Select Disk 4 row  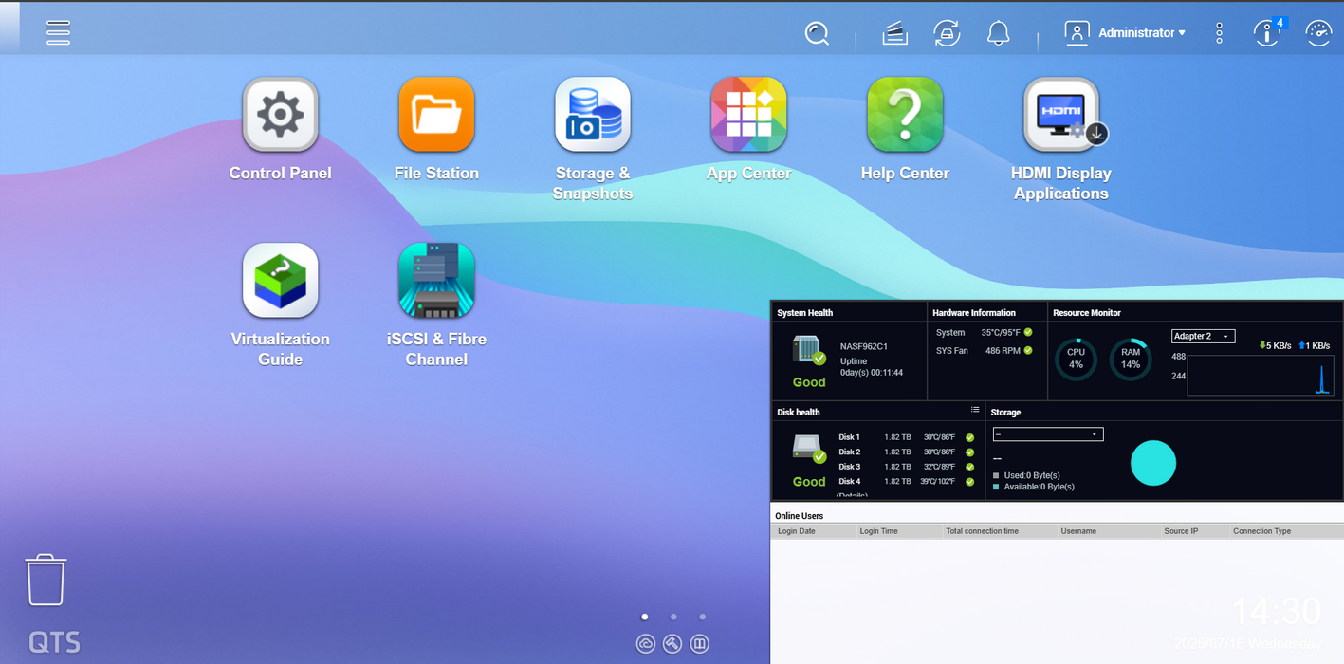[906, 481]
